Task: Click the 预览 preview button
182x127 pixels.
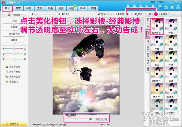Action: tap(138, 14)
